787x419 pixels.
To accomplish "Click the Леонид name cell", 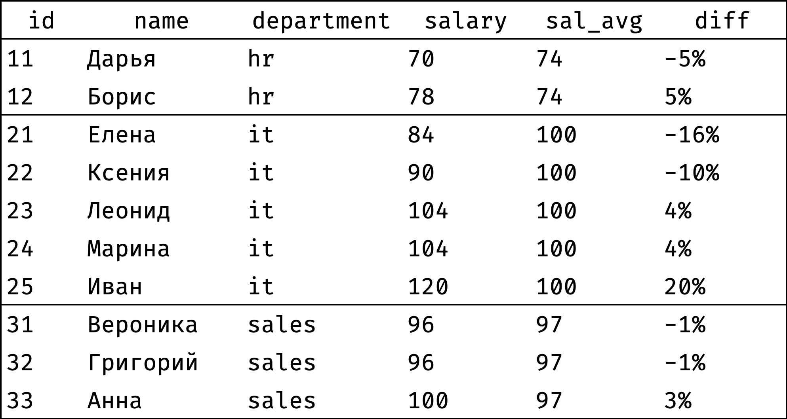I will pyautogui.click(x=129, y=211).
